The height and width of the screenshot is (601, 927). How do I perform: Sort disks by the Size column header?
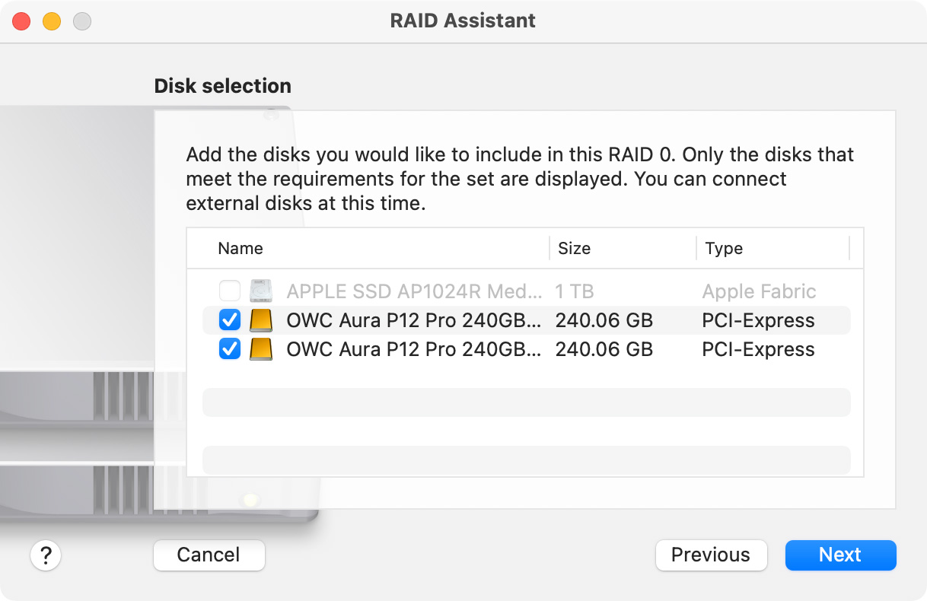pyautogui.click(x=574, y=249)
